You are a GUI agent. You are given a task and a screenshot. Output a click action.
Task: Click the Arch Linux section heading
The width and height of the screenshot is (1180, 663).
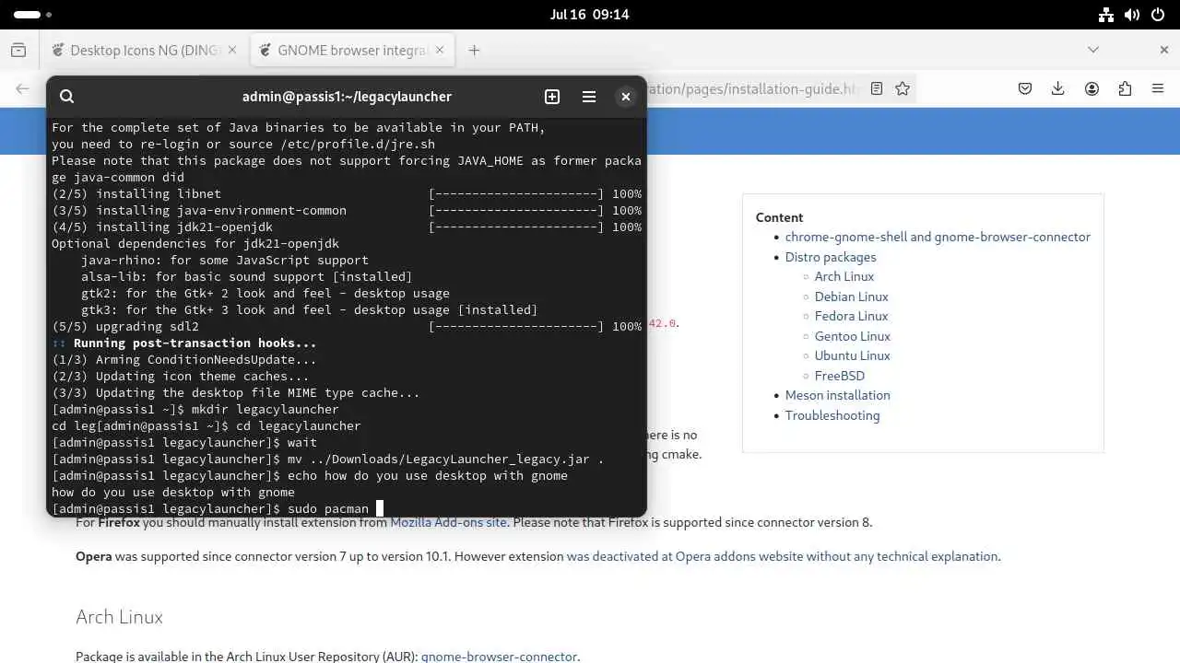coord(119,617)
